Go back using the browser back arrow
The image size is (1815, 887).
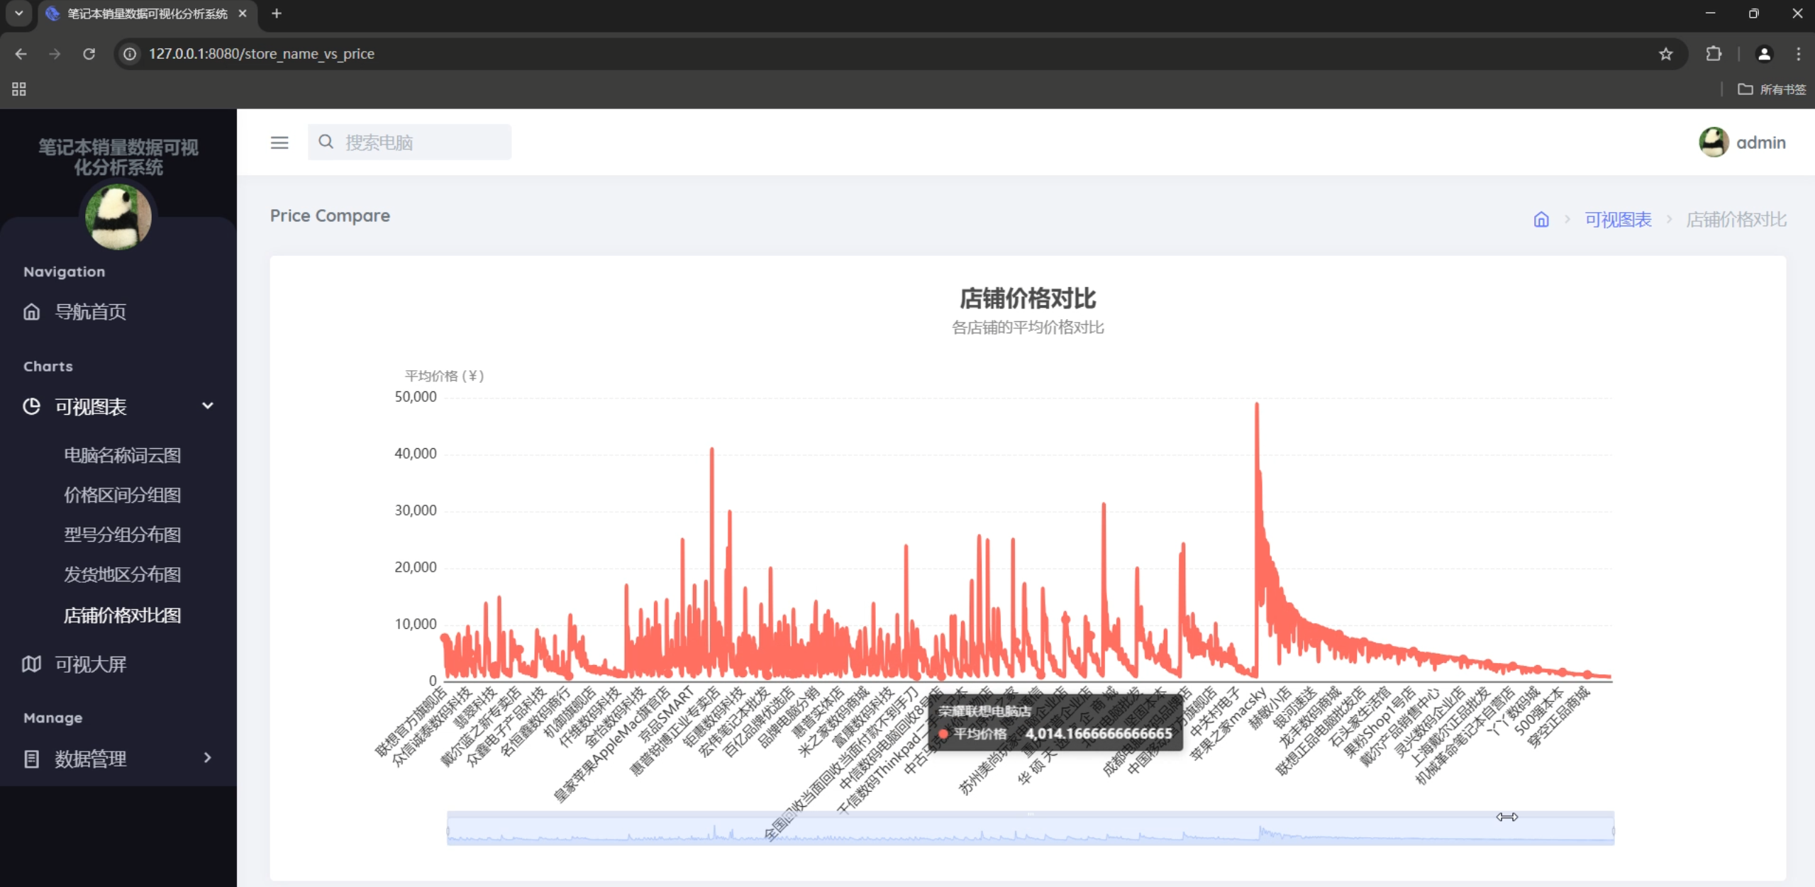point(21,54)
